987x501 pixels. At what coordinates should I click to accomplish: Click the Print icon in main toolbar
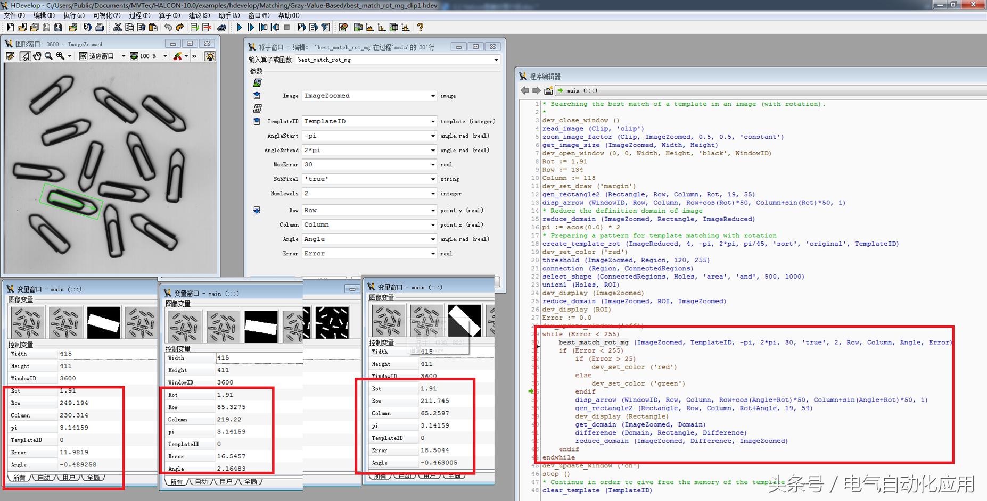point(99,27)
